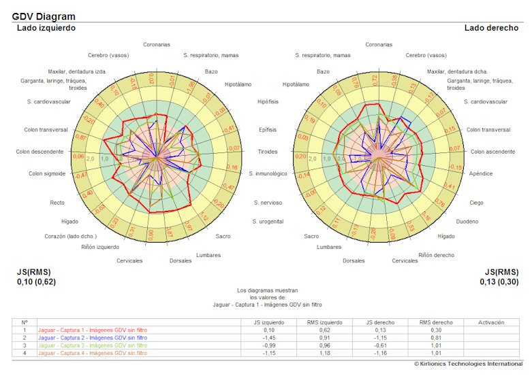Click the Colon ascendente label
This screenshot has width=530, height=376.
[x=493, y=152]
